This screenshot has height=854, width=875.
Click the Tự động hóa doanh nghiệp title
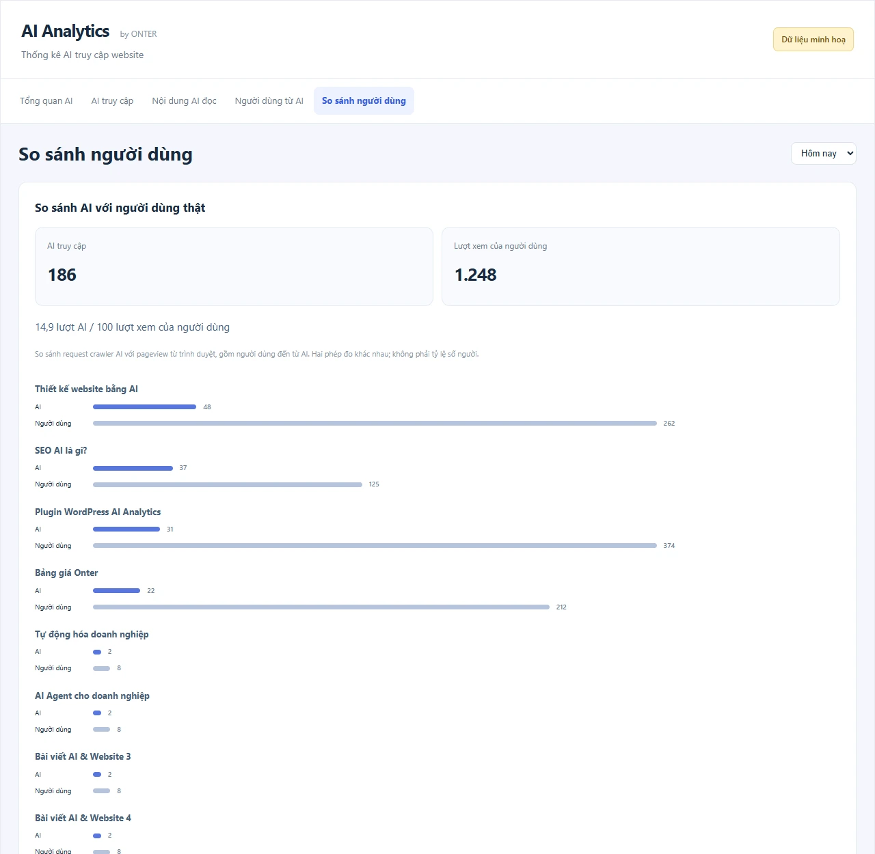[92, 634]
